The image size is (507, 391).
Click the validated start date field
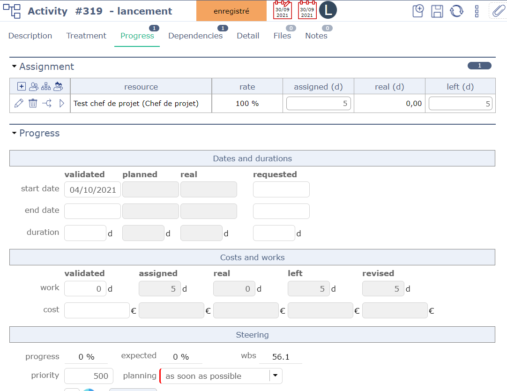click(x=92, y=190)
